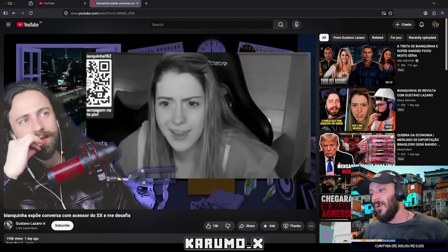The height and width of the screenshot is (252, 448).
Task: Open the tab archive icon in the tab strip
Action: point(31,3)
